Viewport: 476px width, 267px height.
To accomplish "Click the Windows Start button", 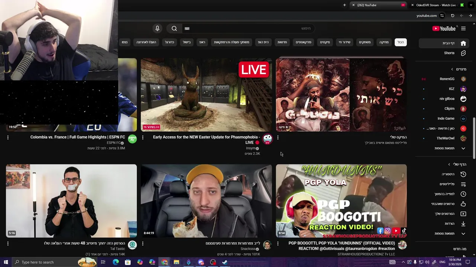I will (6, 262).
